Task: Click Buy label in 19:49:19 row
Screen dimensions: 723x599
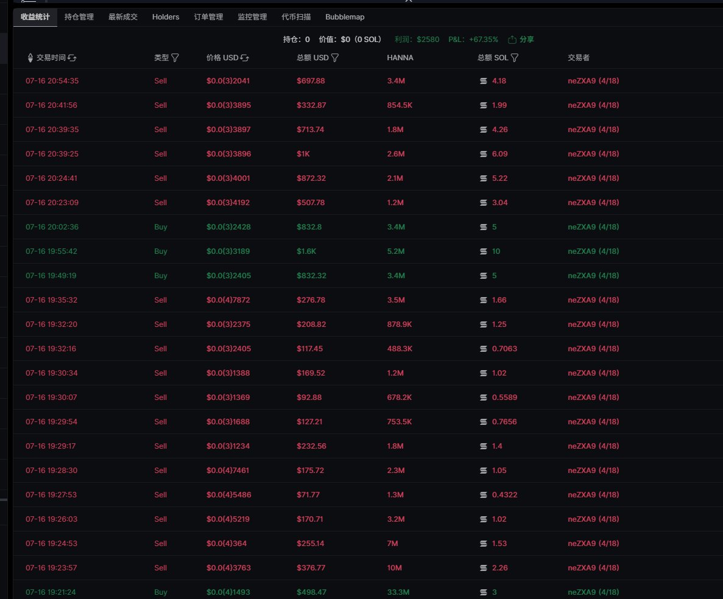Action: pos(160,276)
